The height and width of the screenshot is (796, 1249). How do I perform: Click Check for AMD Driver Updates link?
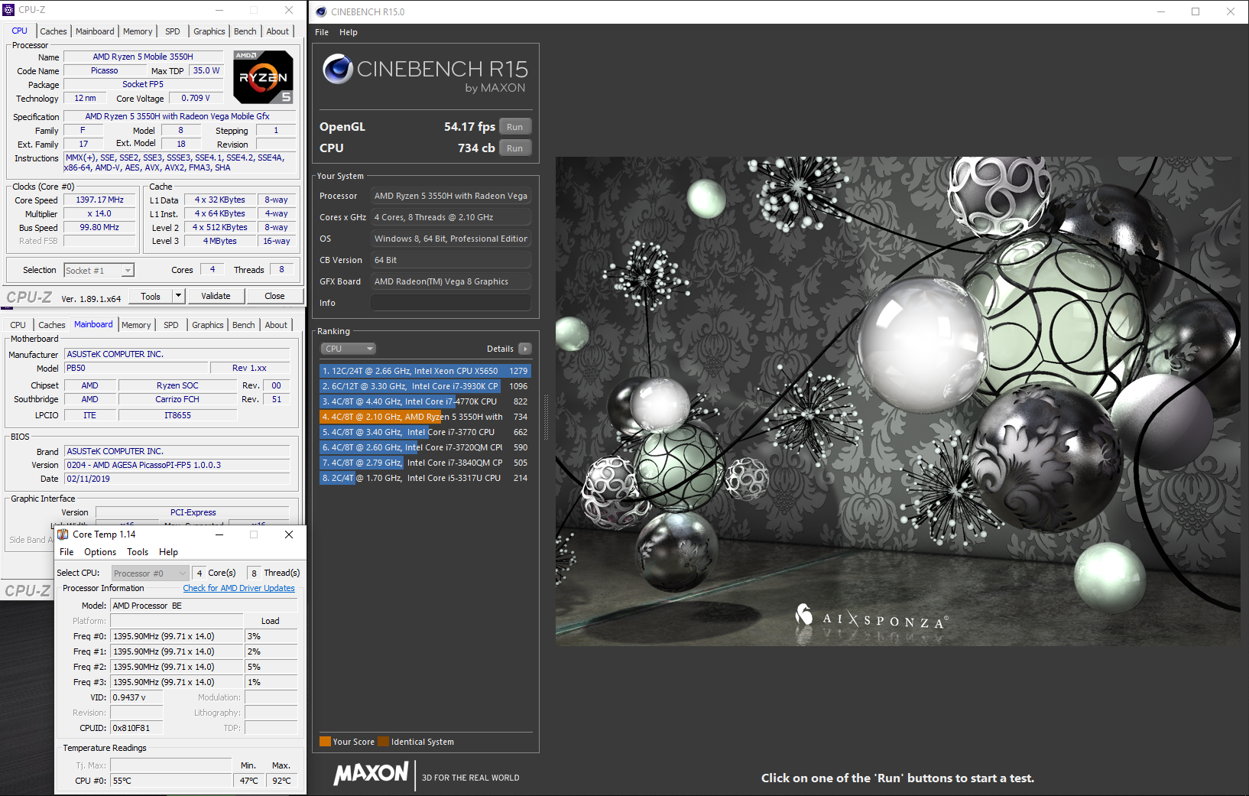pyautogui.click(x=238, y=588)
